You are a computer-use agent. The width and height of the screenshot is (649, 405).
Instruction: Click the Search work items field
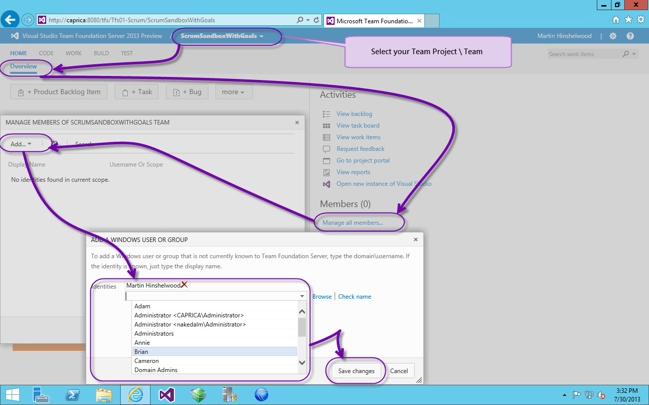tap(585, 54)
